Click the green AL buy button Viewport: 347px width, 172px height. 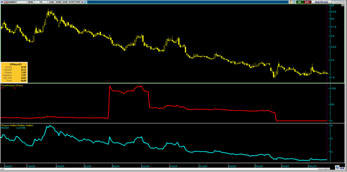300,2
